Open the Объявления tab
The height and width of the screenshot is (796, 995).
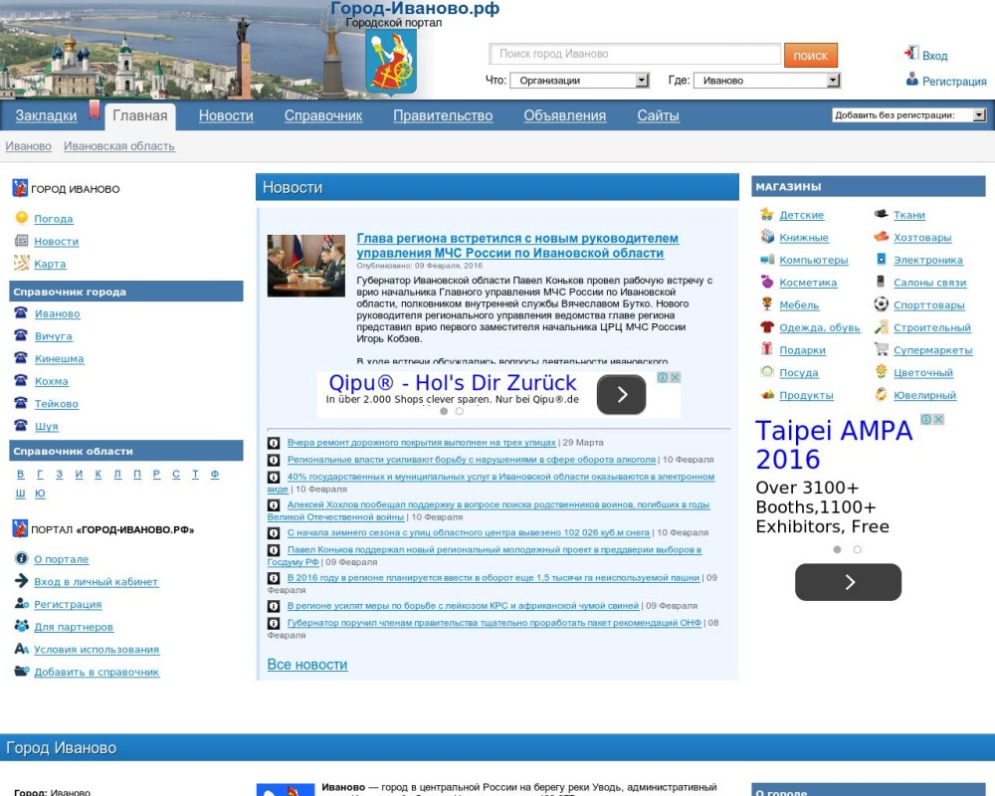pyautogui.click(x=564, y=115)
